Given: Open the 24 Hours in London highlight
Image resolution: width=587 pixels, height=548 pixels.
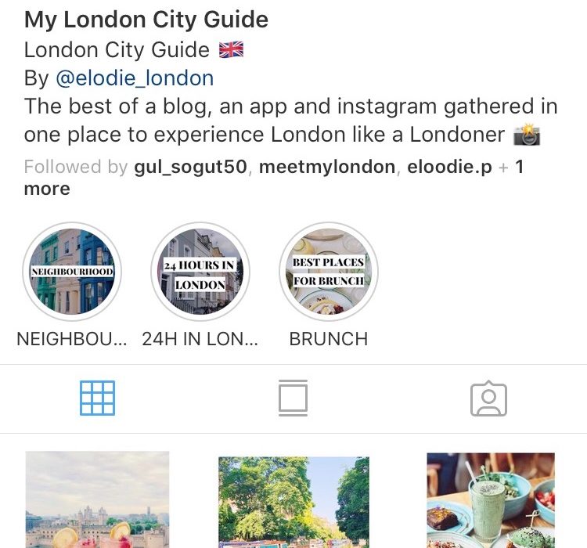Looking at the screenshot, I should [x=200, y=271].
